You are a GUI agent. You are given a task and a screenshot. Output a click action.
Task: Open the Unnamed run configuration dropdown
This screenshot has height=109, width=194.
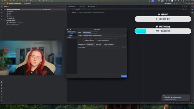[169, 3]
